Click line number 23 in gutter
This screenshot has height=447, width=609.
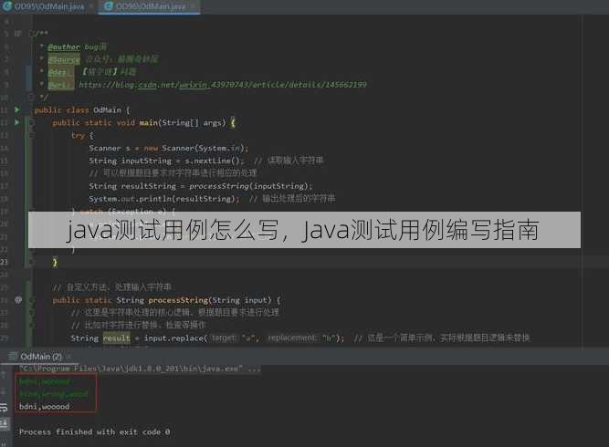click(4, 262)
